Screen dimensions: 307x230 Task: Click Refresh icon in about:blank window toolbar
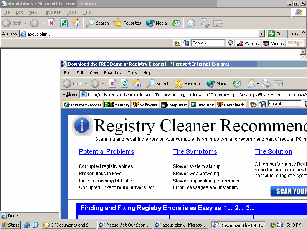64,23
